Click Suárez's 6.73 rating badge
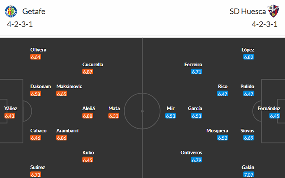The height and width of the screenshot is (178, 285). [x=36, y=174]
